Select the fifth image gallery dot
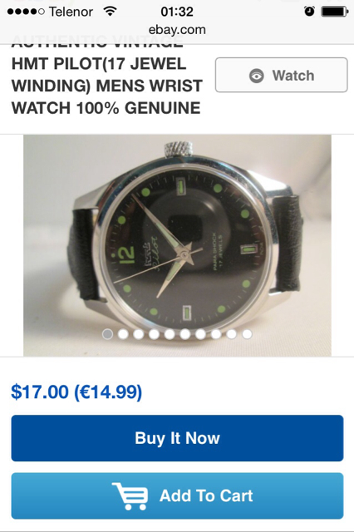354x532 pixels. pos(170,334)
